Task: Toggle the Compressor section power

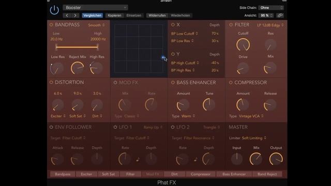Action: coord(231,83)
